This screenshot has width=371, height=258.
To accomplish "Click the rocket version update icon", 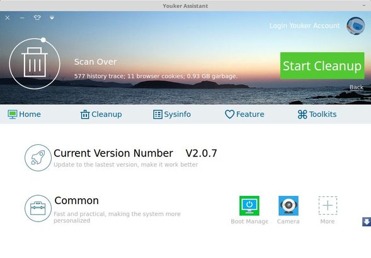I will coord(38,158).
